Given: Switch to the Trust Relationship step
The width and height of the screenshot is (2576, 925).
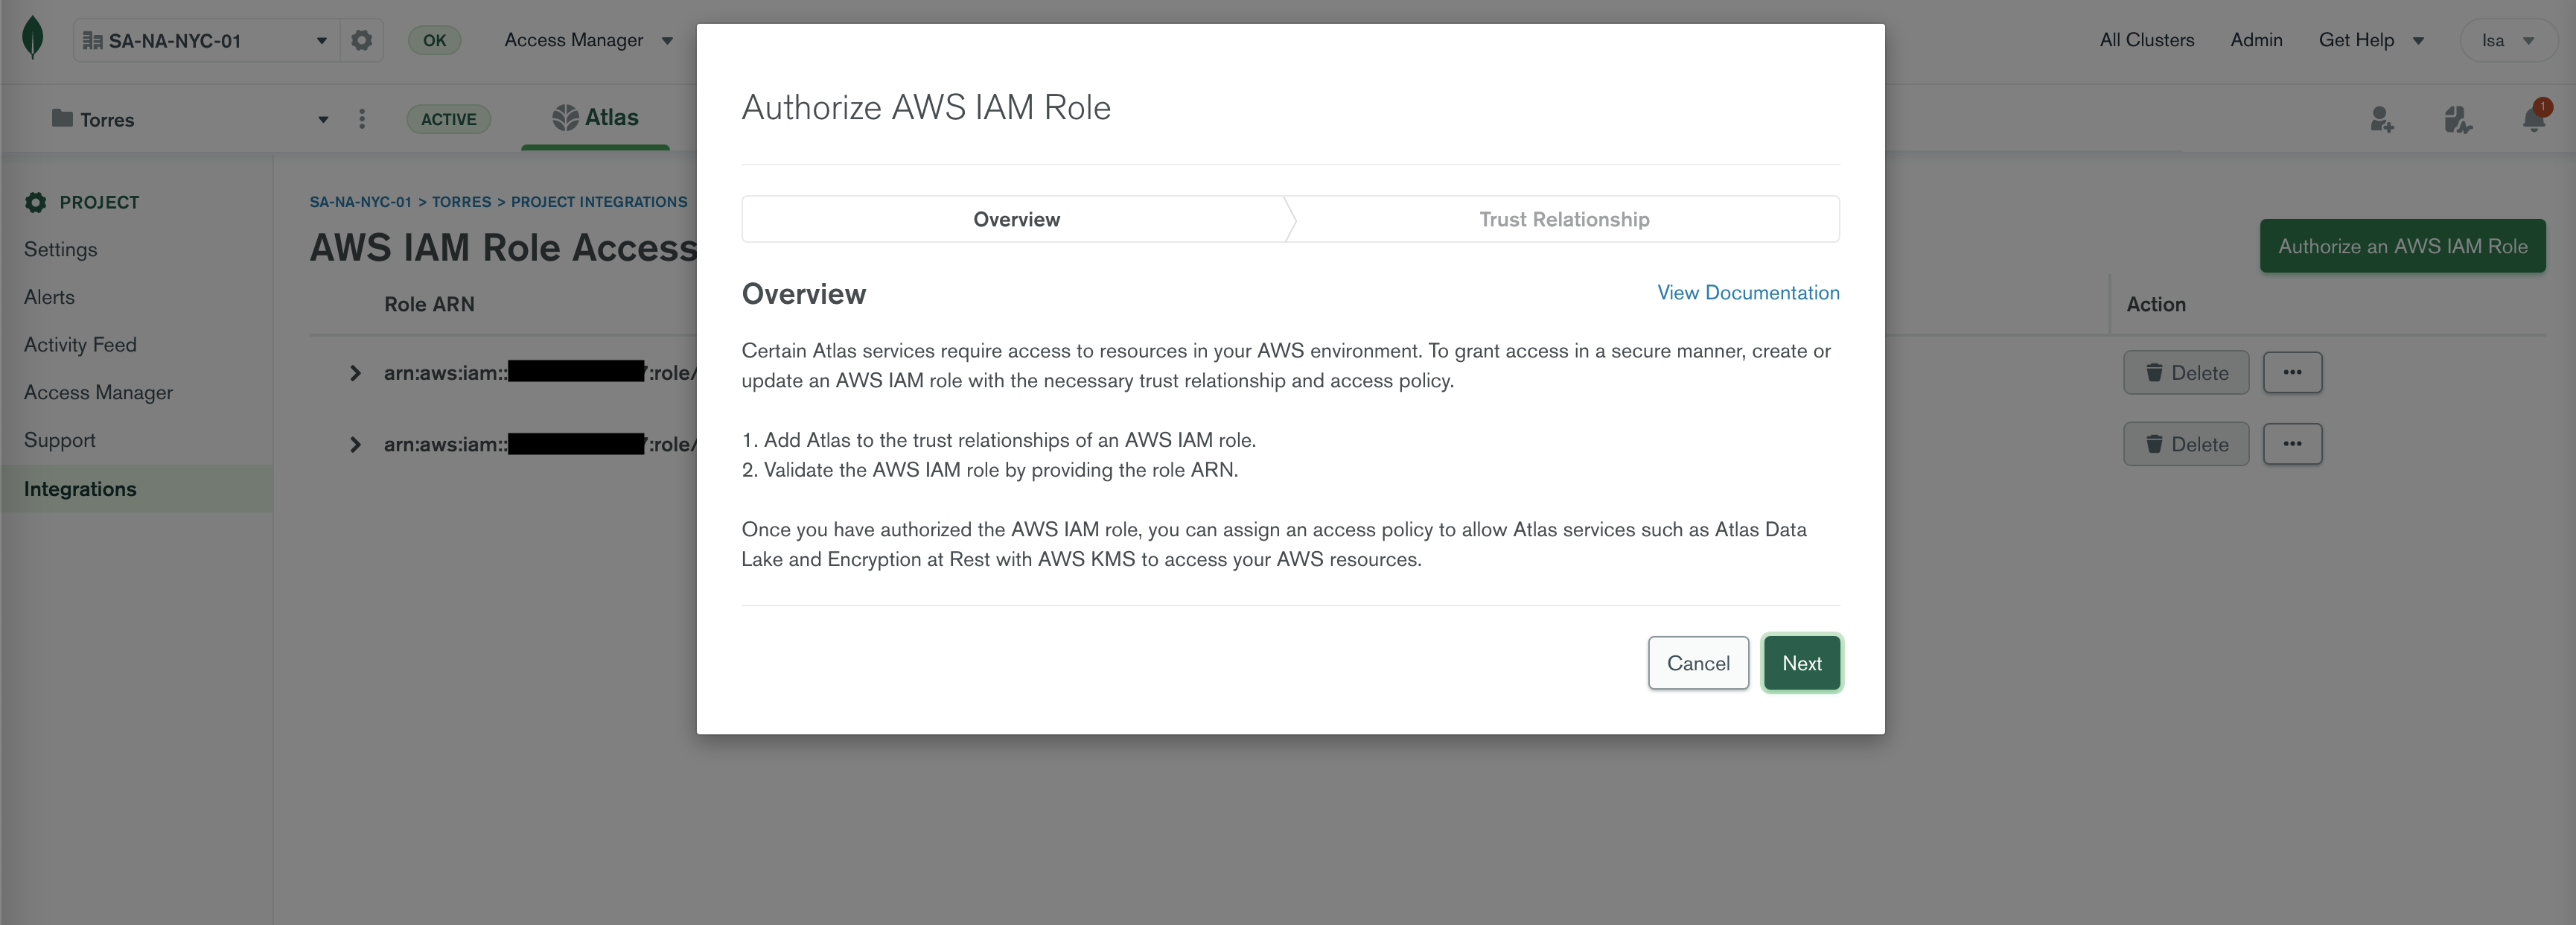Looking at the screenshot, I should 1563,219.
